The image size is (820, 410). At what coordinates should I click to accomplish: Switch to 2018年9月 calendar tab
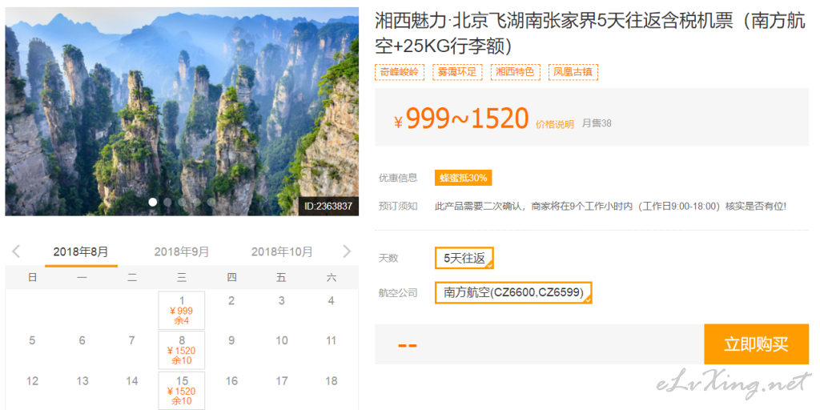pos(182,252)
